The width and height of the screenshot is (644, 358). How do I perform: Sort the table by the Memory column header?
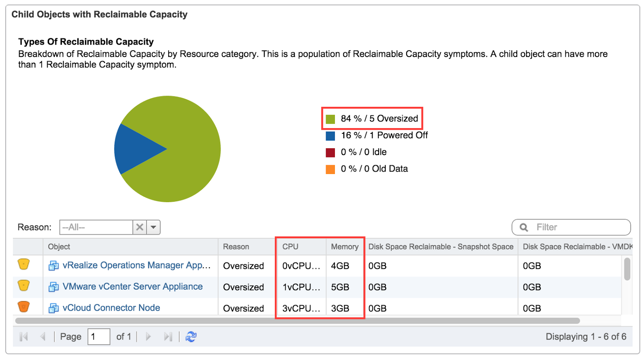[x=345, y=247]
